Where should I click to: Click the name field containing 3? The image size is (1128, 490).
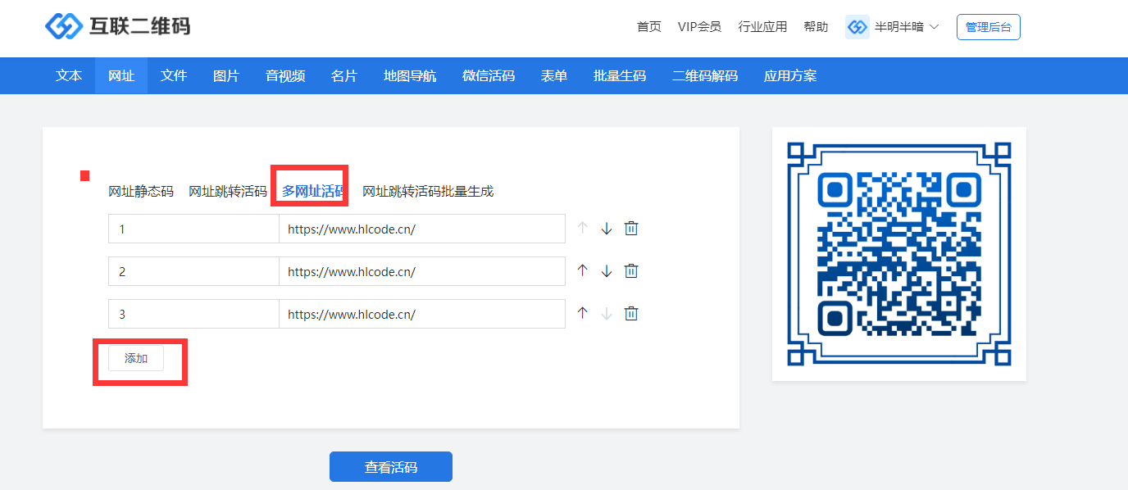(x=193, y=314)
